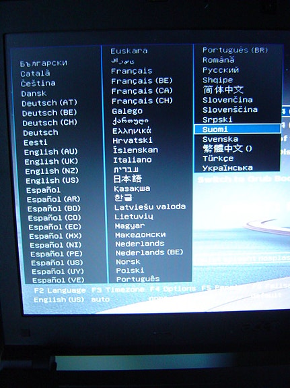Open the F4 Options menu

click(x=173, y=289)
